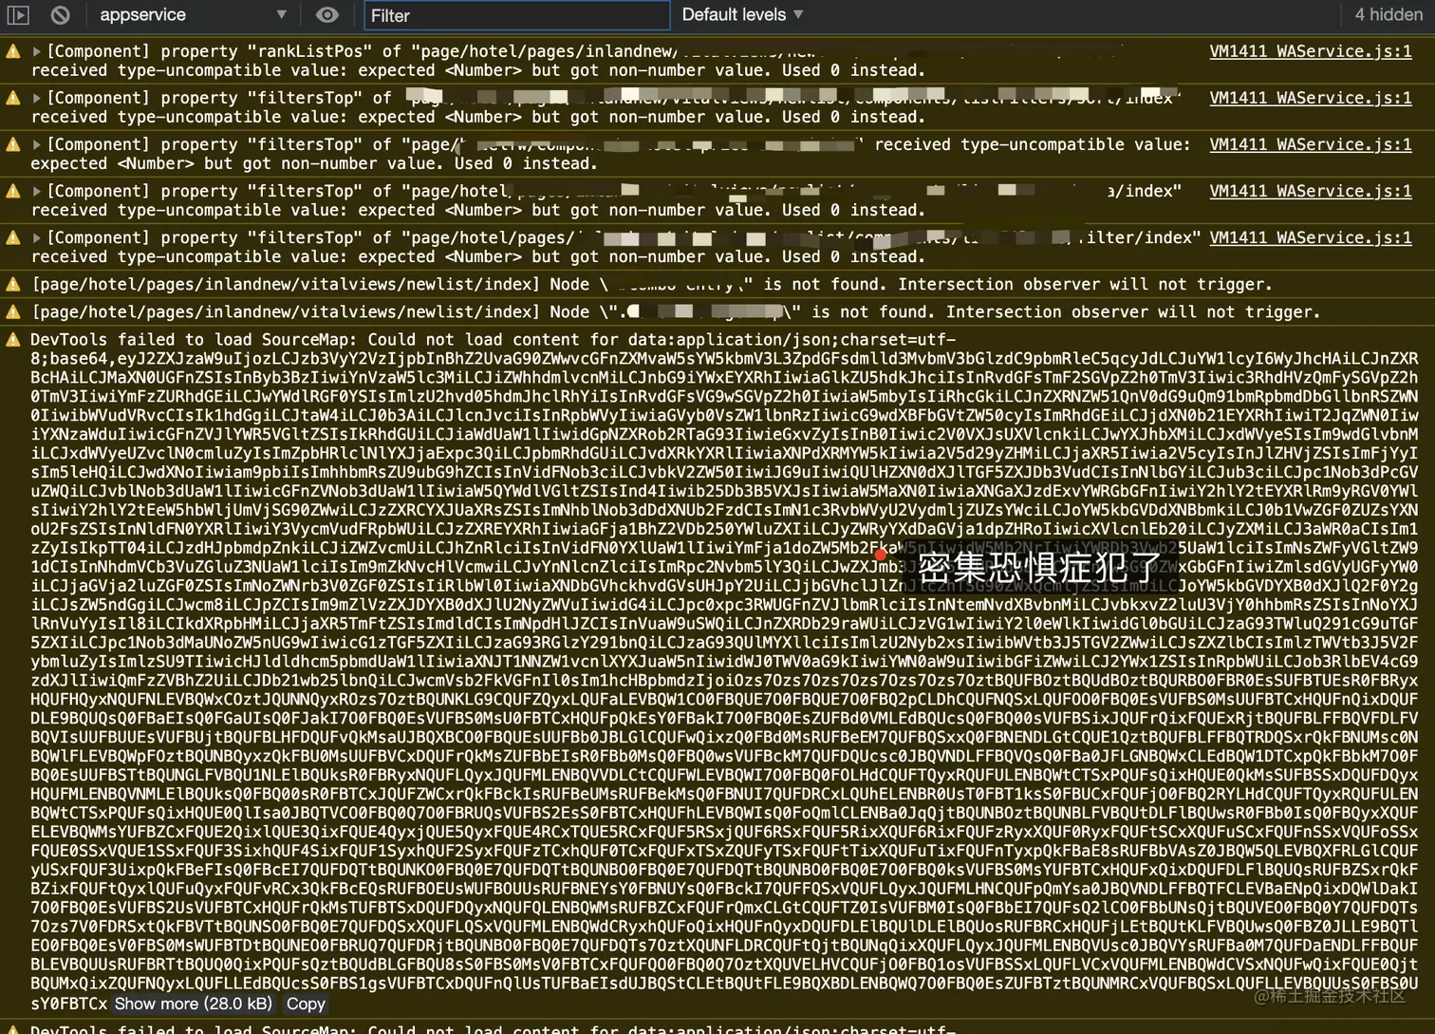The image size is (1435, 1034).
Task: Select text "DevTools failed to load SourceMap" at top message
Action: pos(192,339)
